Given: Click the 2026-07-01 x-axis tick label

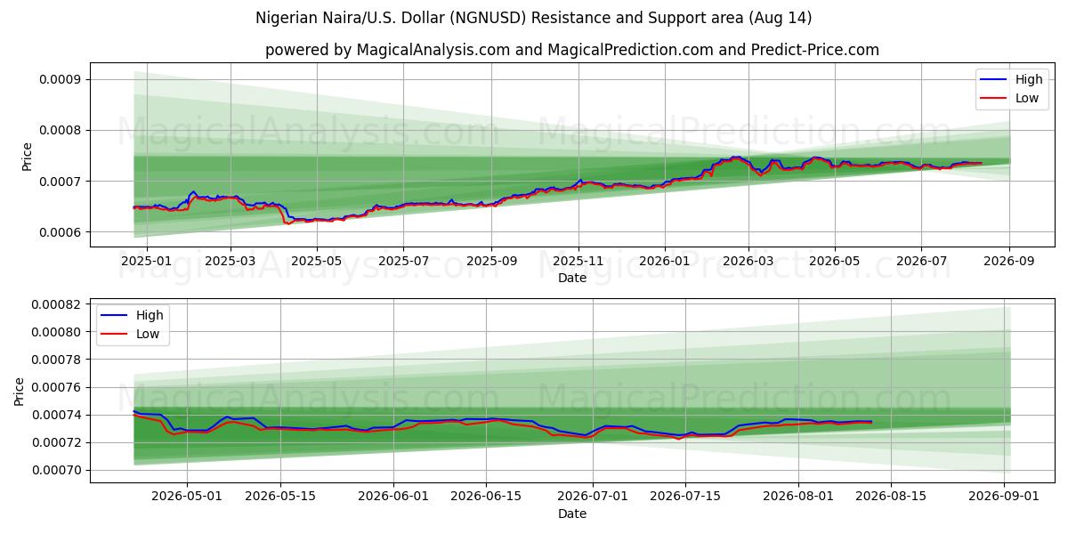Looking at the screenshot, I should pyautogui.click(x=593, y=497).
